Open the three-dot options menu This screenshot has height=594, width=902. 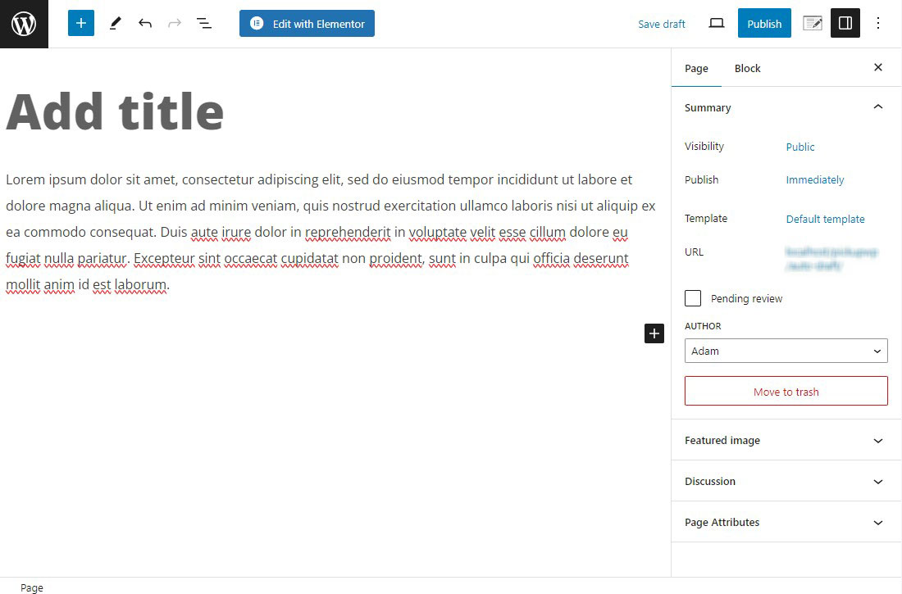(878, 23)
